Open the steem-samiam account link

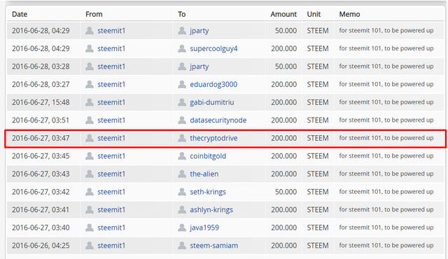(213, 246)
